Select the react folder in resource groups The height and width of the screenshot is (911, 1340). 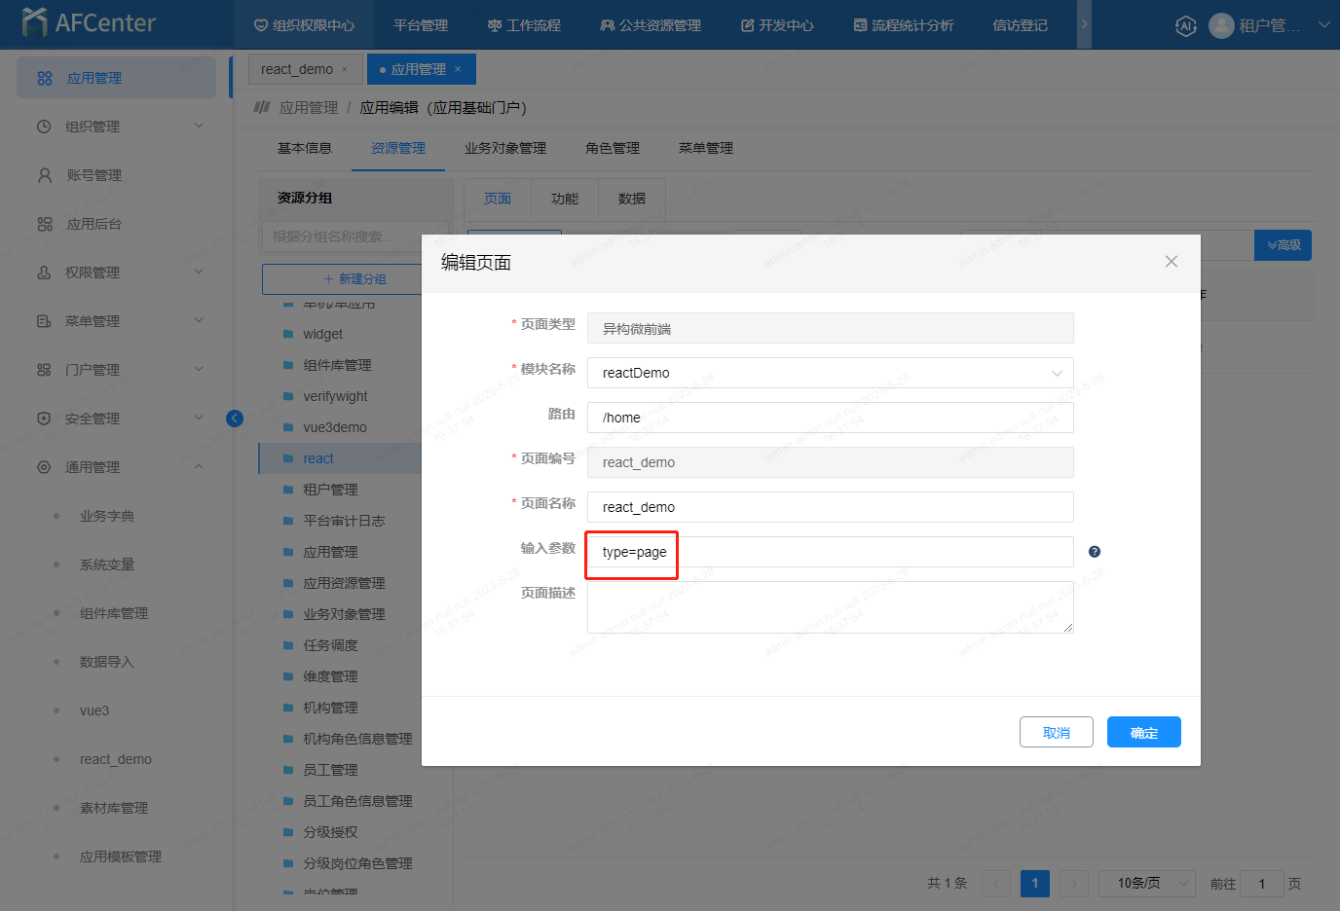click(318, 458)
